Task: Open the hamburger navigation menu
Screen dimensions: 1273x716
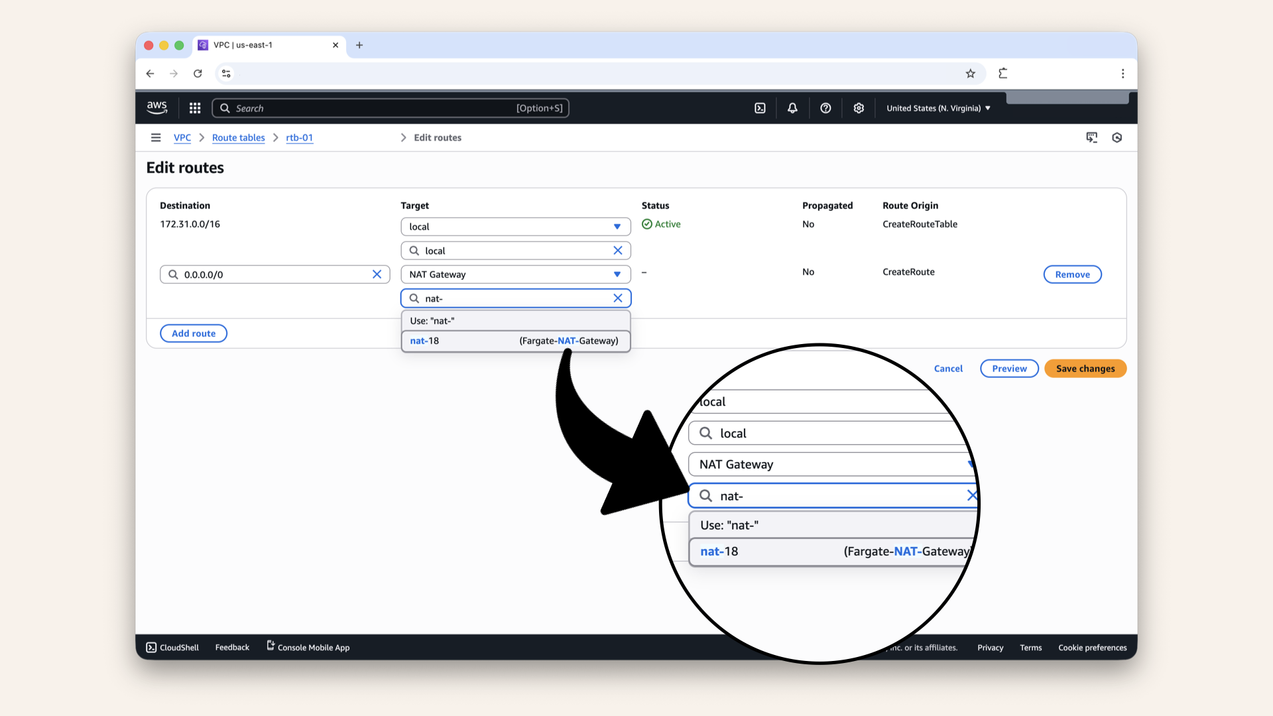Action: pos(156,137)
